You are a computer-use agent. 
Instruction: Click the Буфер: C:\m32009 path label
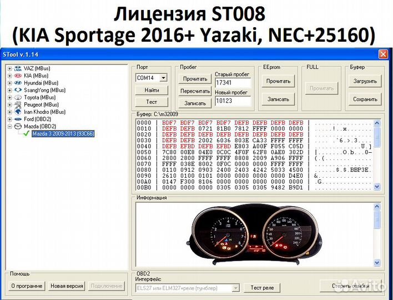pos(157,114)
